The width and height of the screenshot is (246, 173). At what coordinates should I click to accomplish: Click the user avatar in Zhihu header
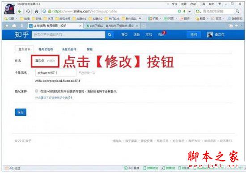[x=210, y=34]
